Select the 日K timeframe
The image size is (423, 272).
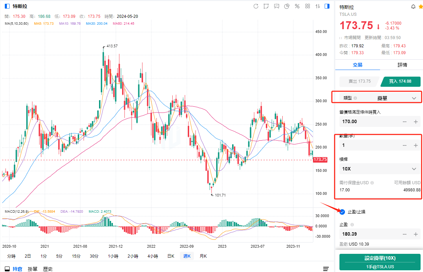tap(171, 256)
